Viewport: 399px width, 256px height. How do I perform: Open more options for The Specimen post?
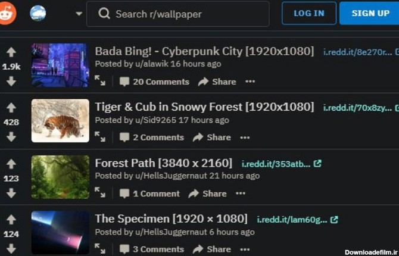click(x=245, y=249)
